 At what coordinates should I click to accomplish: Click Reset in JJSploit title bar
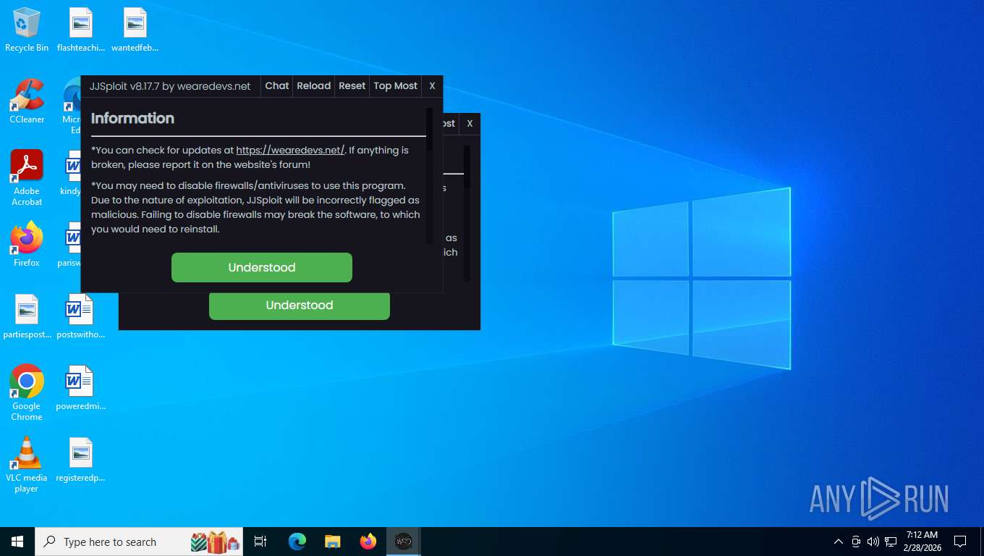tap(352, 85)
